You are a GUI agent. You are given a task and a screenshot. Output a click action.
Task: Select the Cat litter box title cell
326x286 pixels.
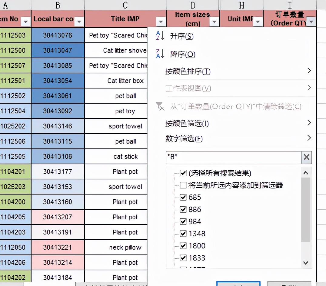(116, 81)
